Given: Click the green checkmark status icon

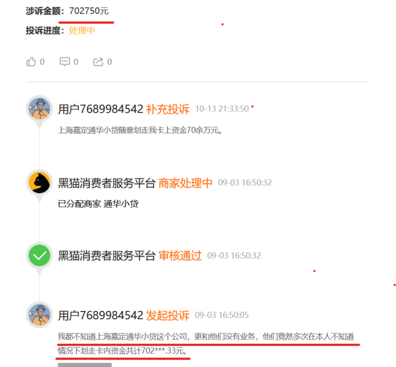Looking at the screenshot, I should pyautogui.click(x=39, y=255).
